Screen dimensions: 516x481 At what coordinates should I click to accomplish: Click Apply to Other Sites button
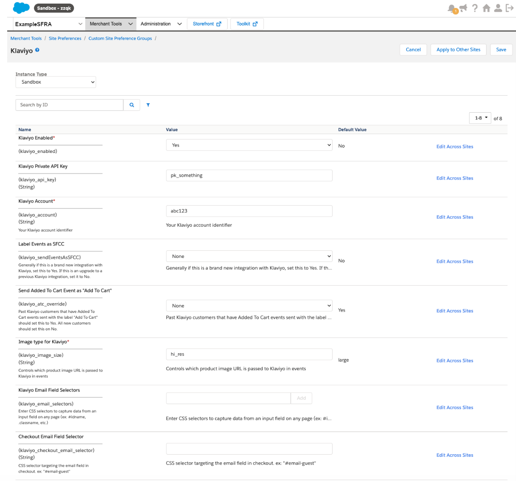458,50
